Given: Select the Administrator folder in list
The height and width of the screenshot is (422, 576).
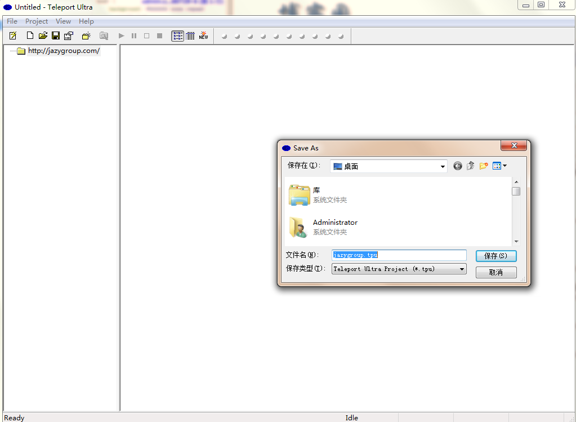Looking at the screenshot, I should point(334,223).
